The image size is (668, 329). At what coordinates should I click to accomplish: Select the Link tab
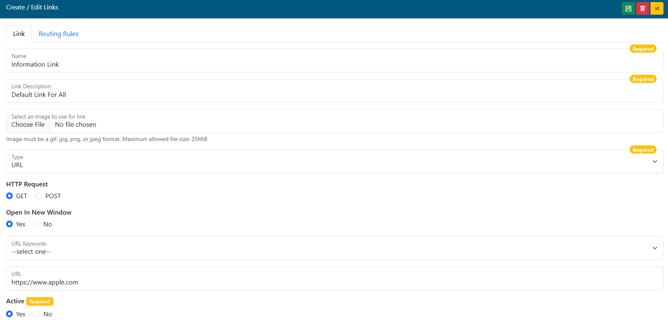click(19, 34)
